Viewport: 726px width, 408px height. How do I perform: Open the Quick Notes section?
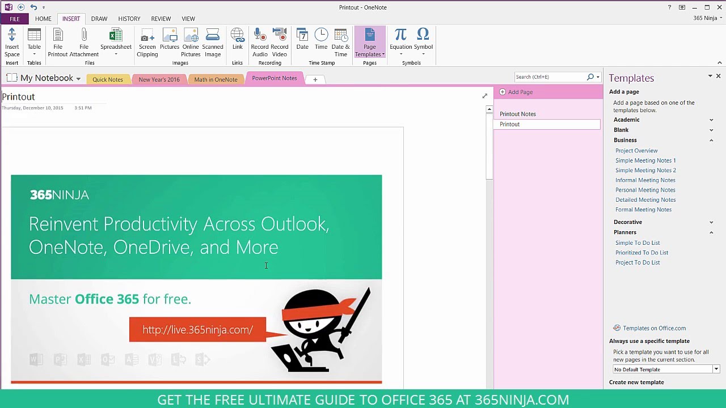[108, 79]
